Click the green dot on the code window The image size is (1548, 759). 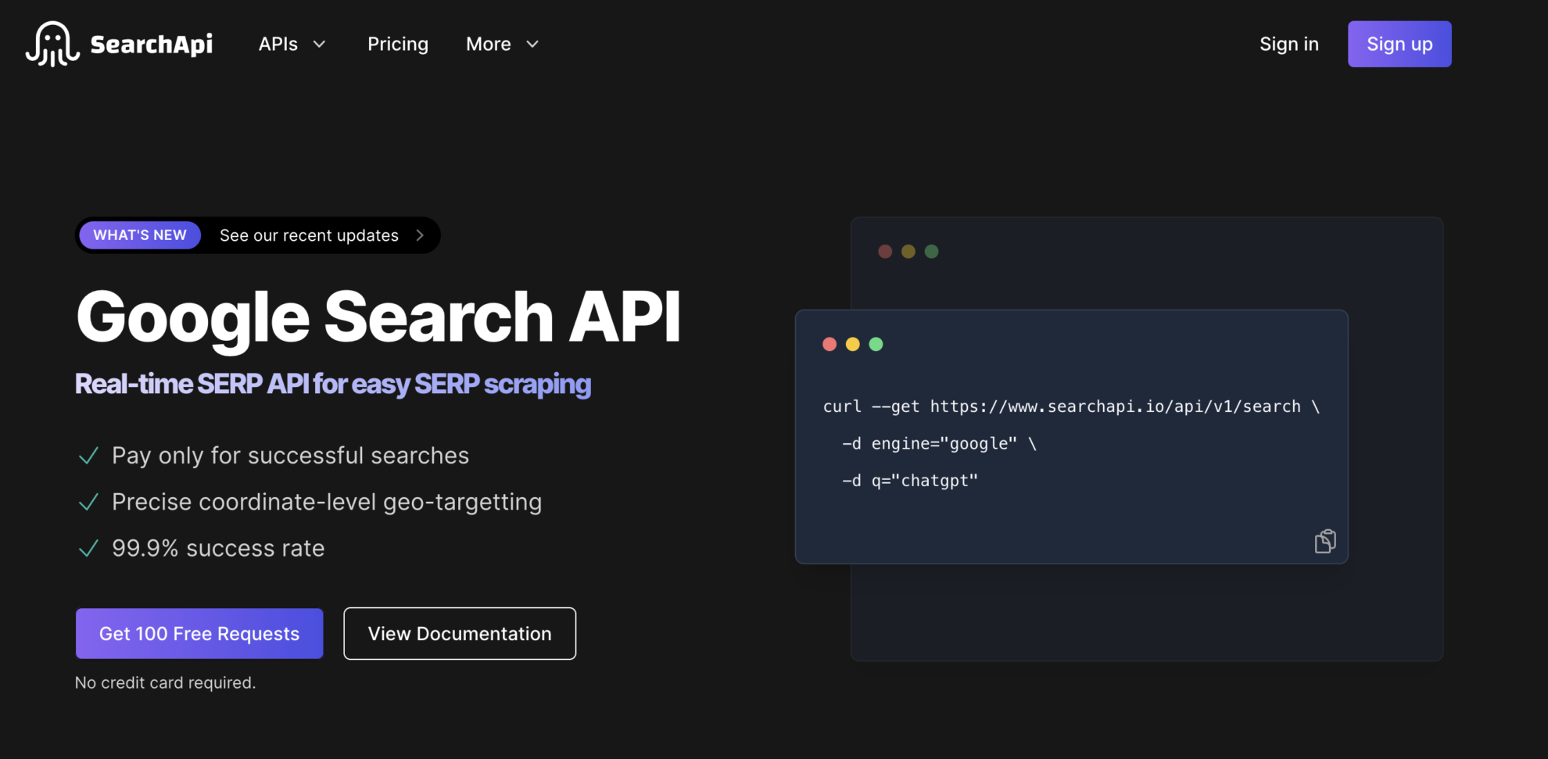coord(876,344)
